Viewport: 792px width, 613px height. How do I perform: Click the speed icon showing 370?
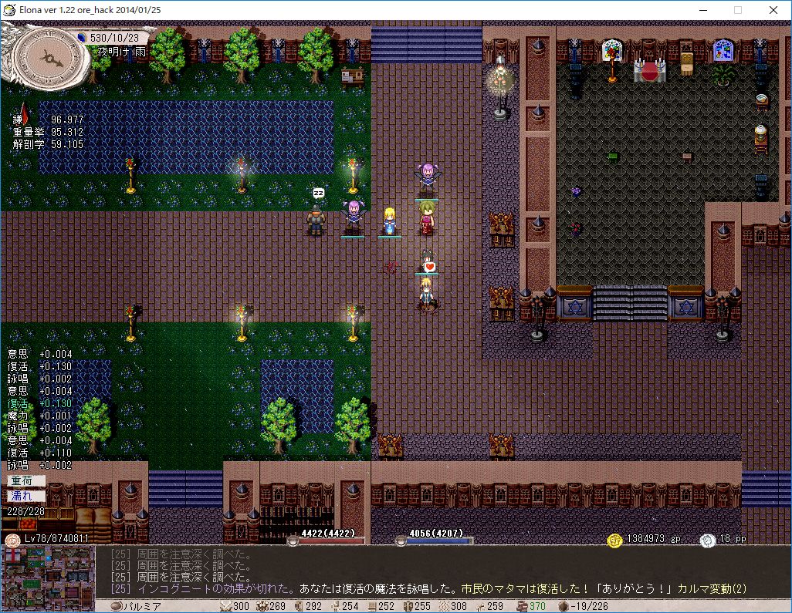coord(522,606)
